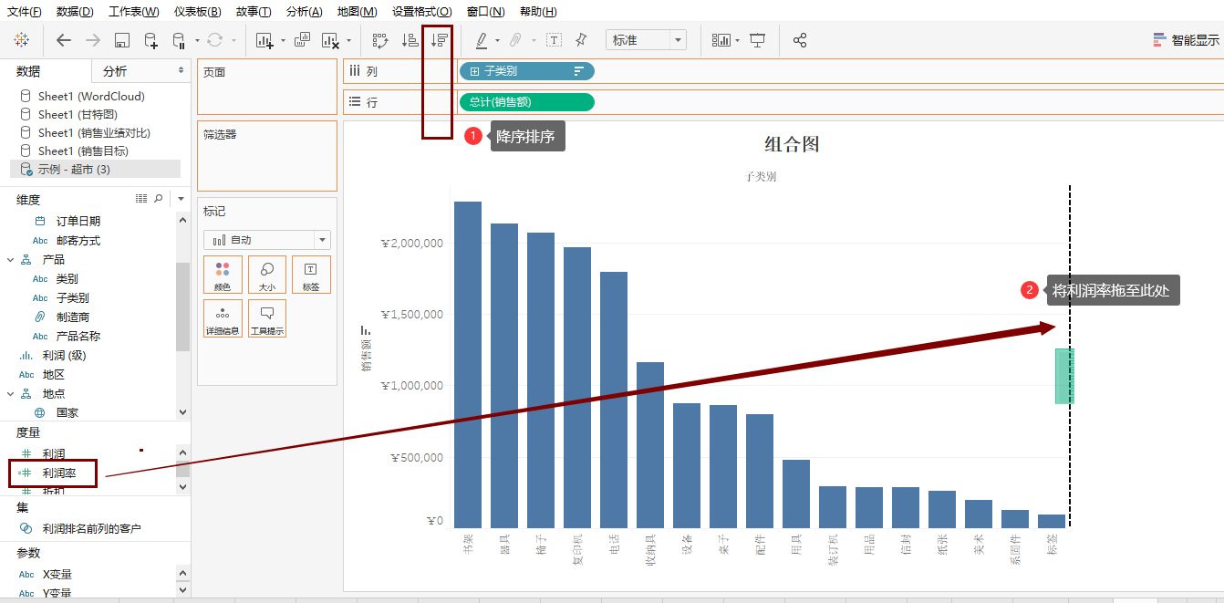Click the share workbook icon

click(x=800, y=40)
